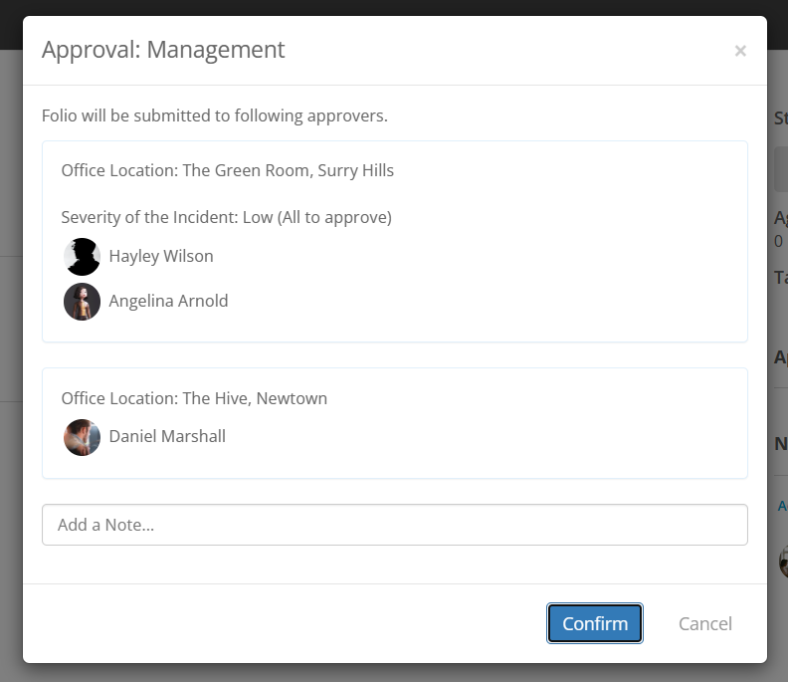Click the partial avatar behind the dialog
This screenshot has width=788, height=682.
[x=783, y=562]
